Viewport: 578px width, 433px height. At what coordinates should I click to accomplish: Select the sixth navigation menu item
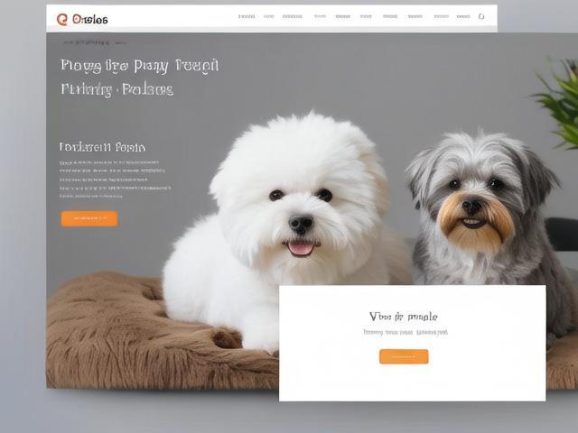[x=366, y=16]
